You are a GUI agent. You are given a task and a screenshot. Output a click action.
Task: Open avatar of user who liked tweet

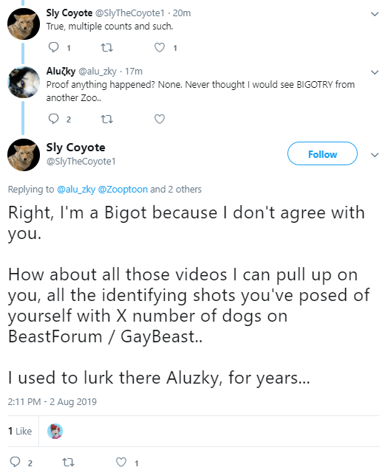[55, 431]
